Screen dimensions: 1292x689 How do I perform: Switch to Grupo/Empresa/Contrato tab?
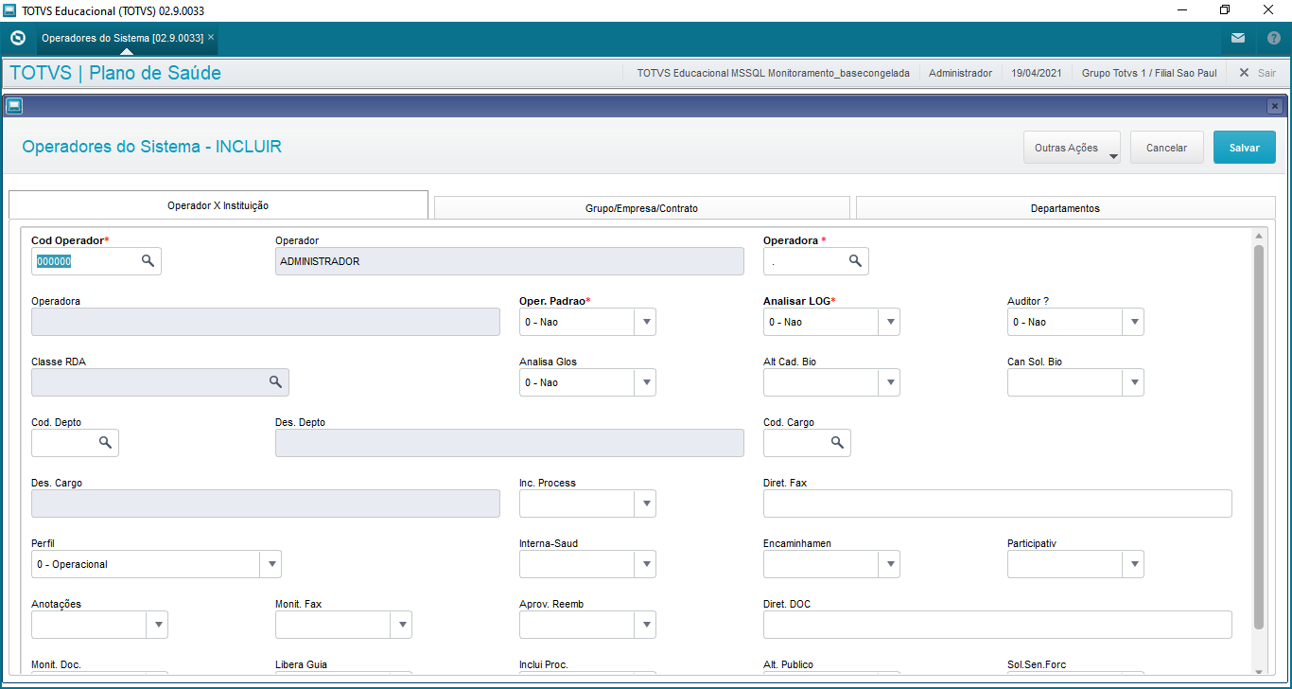click(641, 208)
